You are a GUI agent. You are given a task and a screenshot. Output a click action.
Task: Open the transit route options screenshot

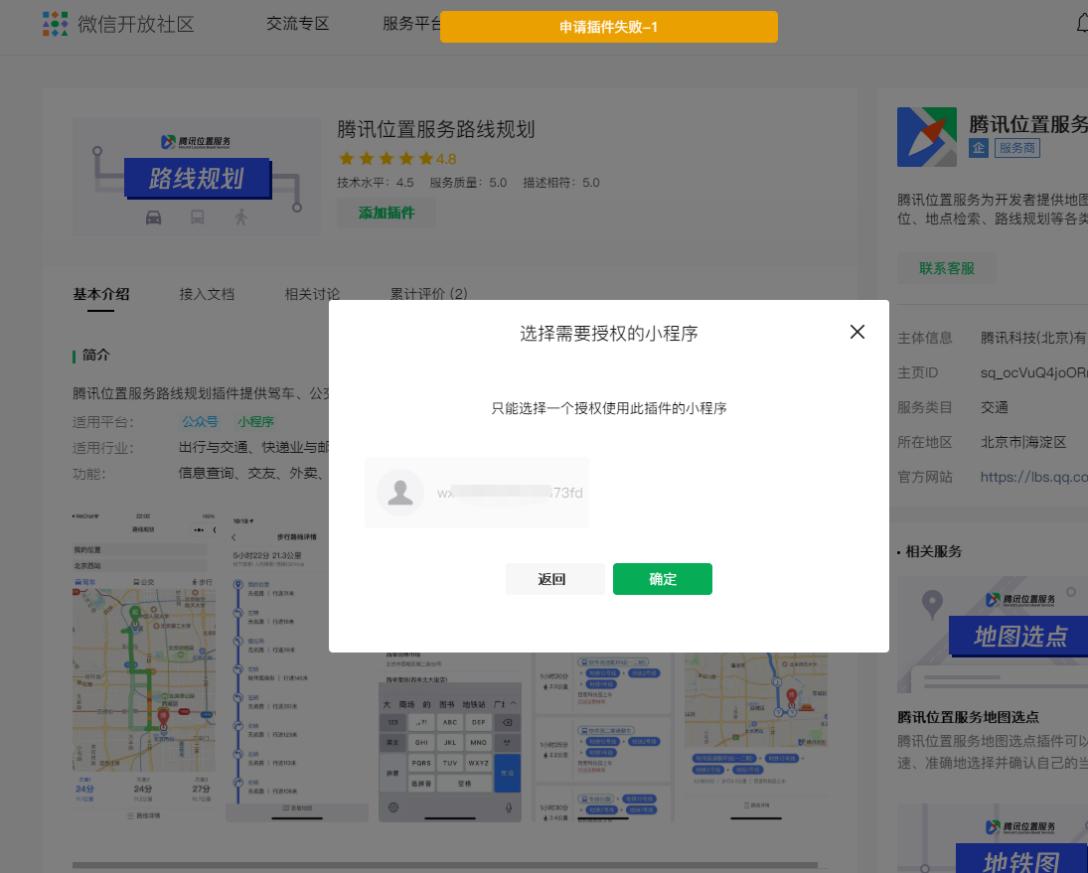pyautogui.click(x=603, y=737)
